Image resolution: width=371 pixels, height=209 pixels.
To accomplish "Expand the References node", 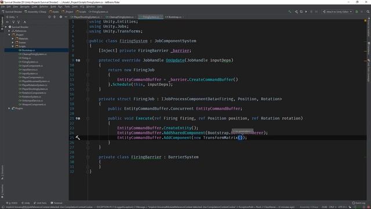I will pyautogui.click(x=9, y=31).
